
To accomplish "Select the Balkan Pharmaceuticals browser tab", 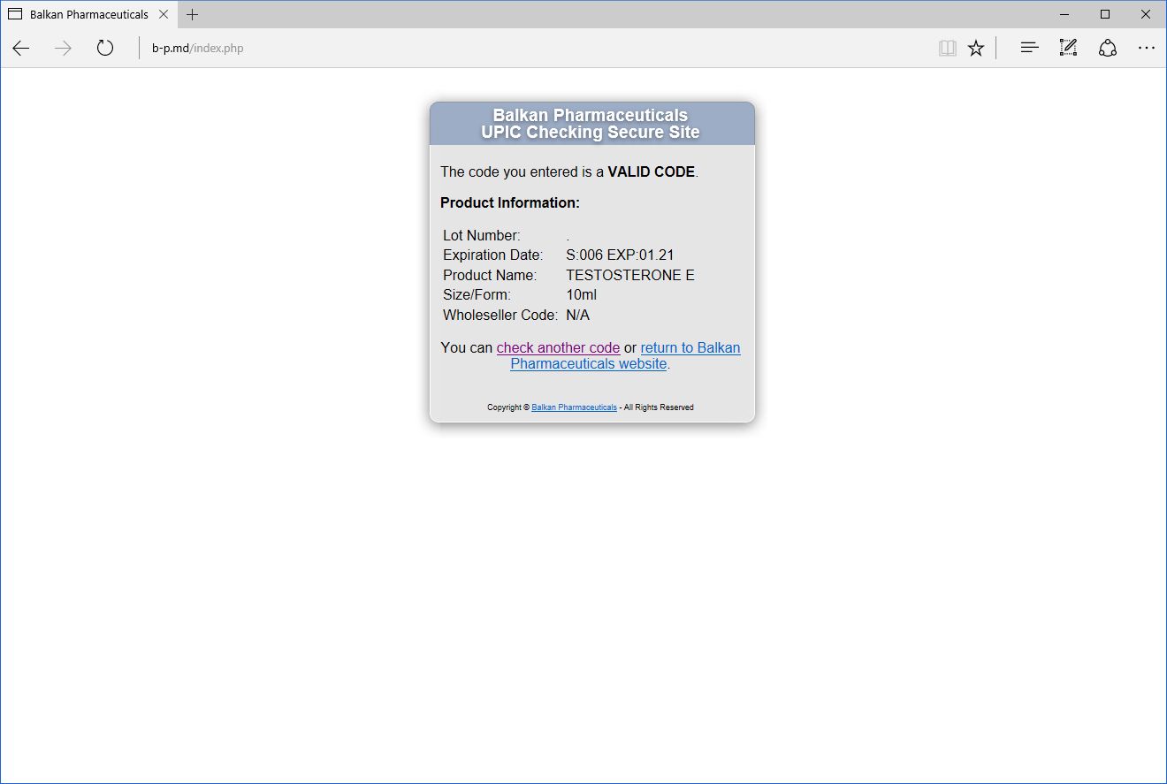I will coord(88,15).
